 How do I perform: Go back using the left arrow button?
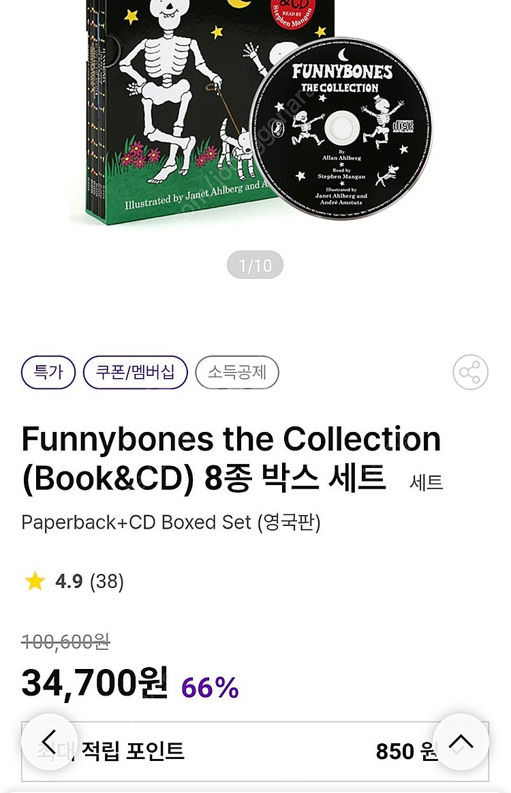(x=49, y=742)
